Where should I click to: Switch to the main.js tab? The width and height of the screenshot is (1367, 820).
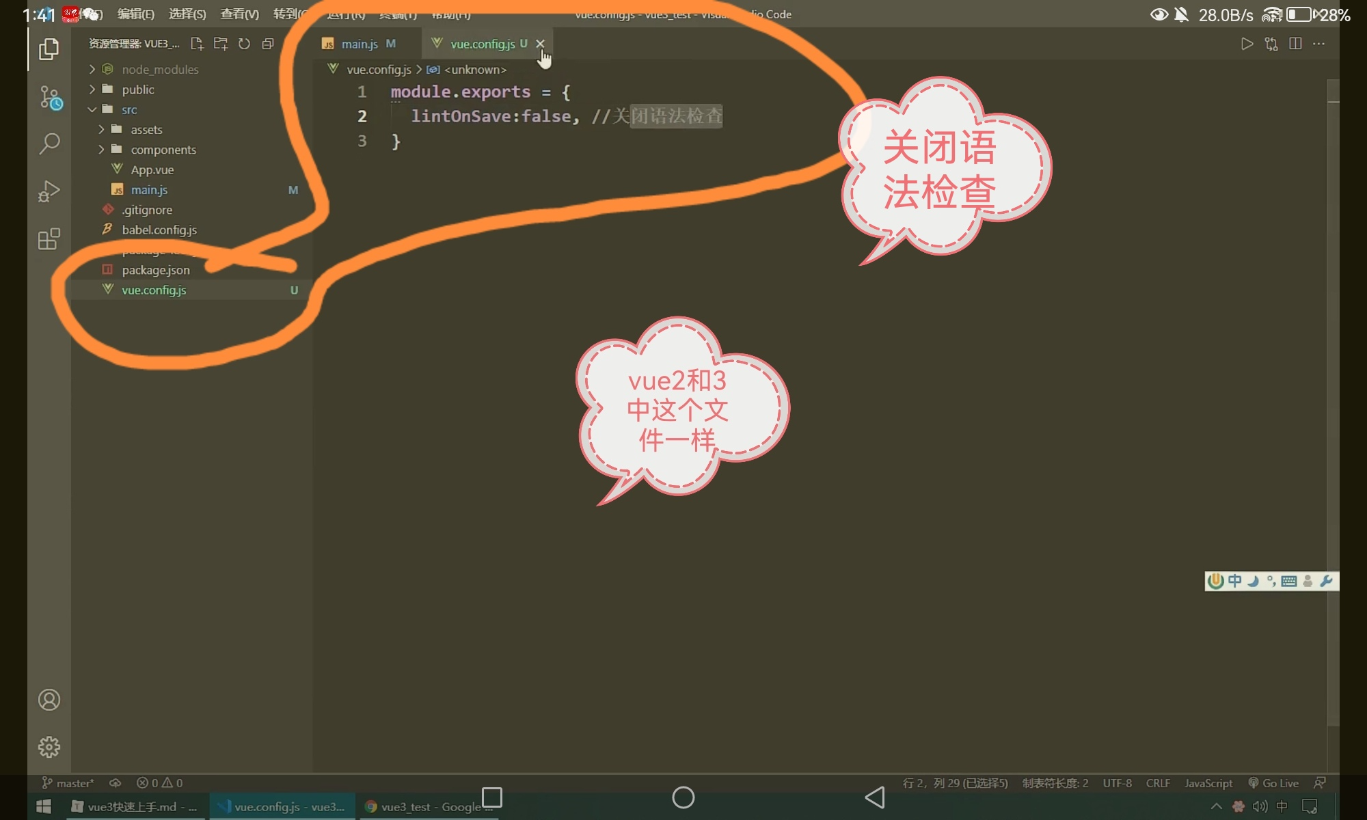click(x=360, y=44)
